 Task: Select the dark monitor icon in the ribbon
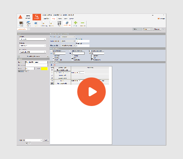pyautogui.click(x=21, y=23)
